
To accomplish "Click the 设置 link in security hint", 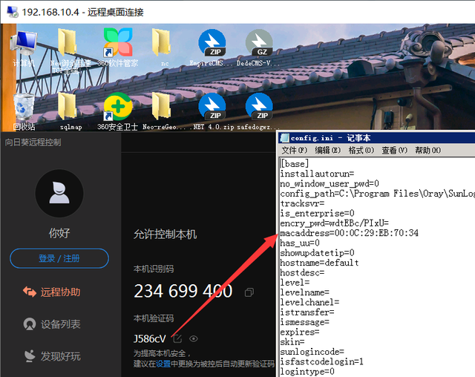I will (x=163, y=364).
